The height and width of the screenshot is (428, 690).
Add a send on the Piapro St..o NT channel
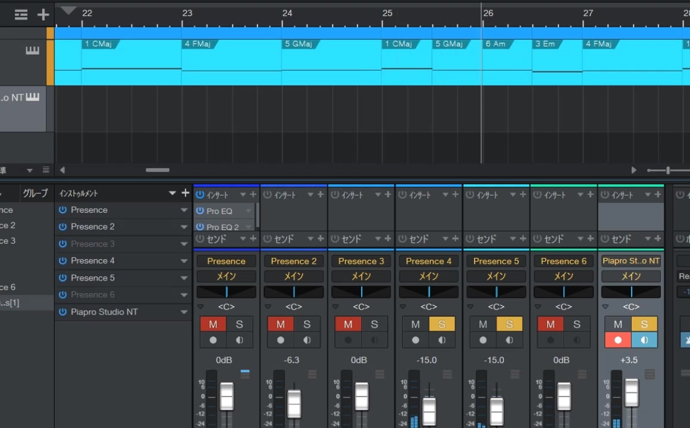pyautogui.click(x=657, y=238)
